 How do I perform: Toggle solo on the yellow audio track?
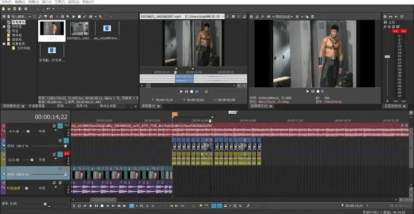click(x=60, y=154)
